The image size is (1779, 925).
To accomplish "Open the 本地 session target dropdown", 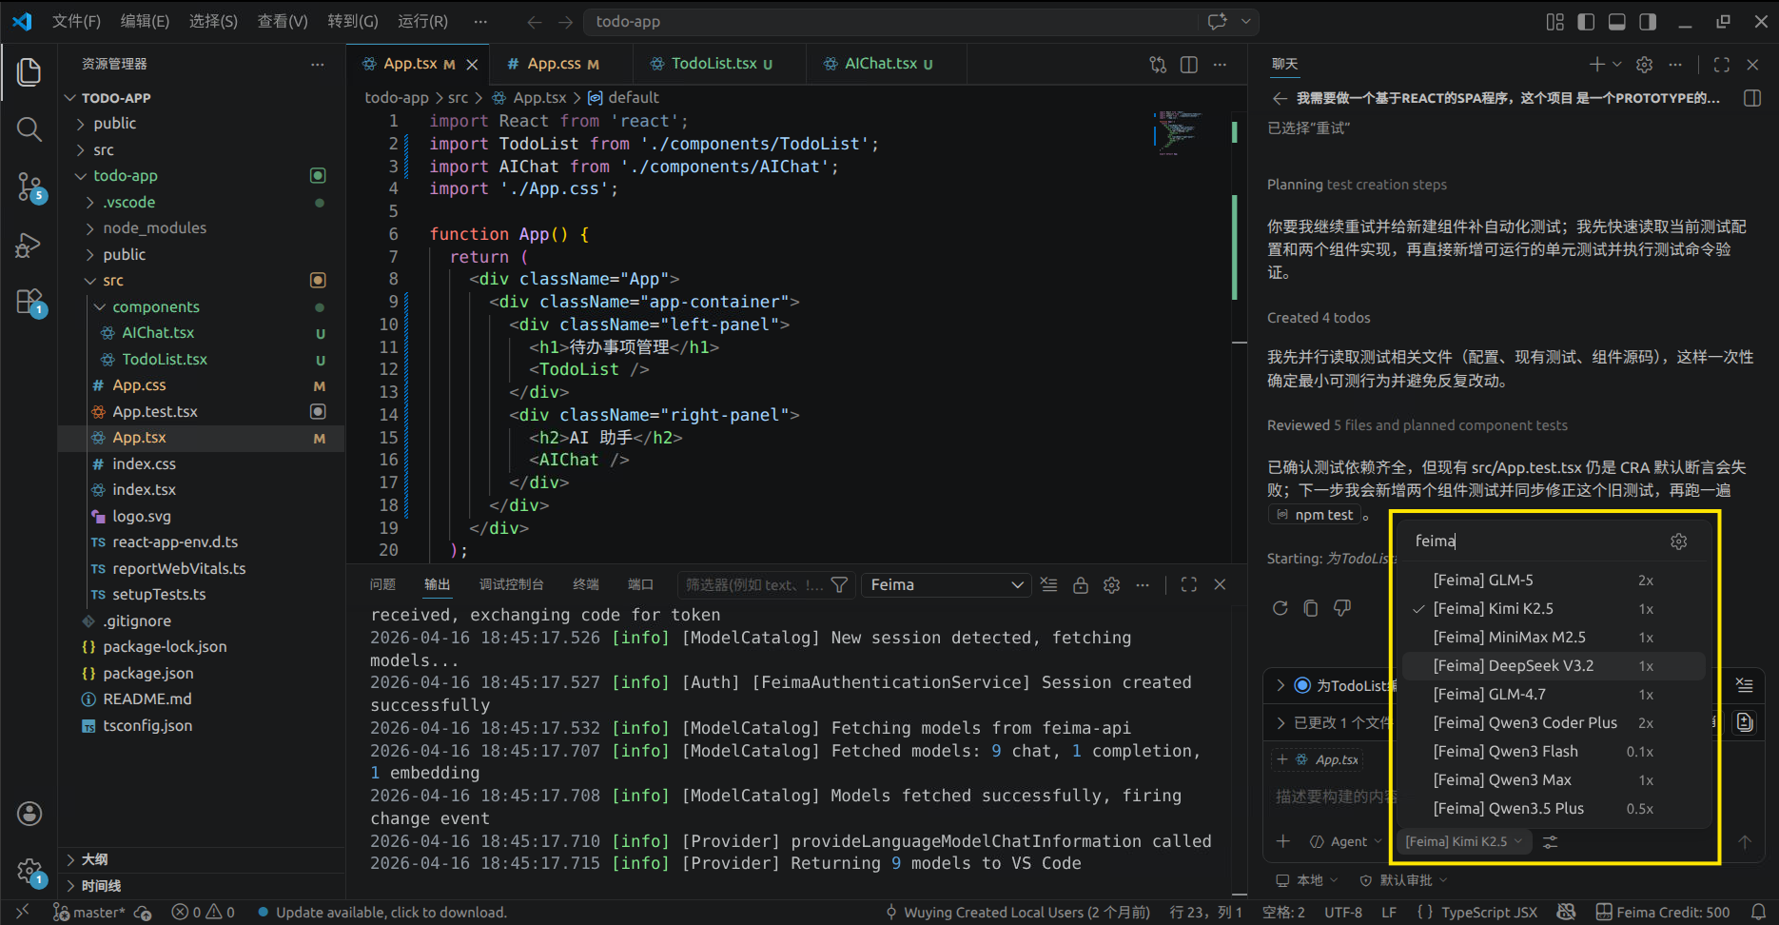I will pyautogui.click(x=1307, y=880).
